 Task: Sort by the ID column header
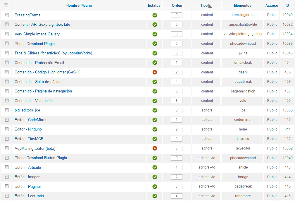click(287, 6)
